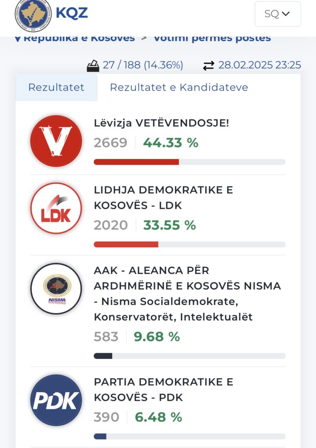This screenshot has width=316, height=448.
Task: Select the Rezultatet tab
Action: coord(56,87)
